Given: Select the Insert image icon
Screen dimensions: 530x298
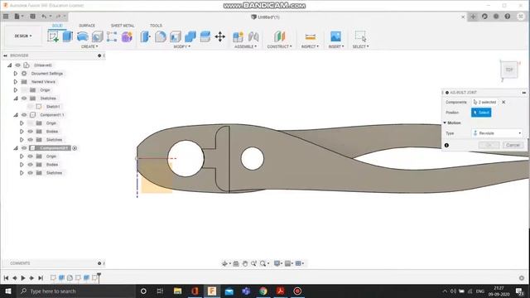Looking at the screenshot, I should (x=335, y=36).
